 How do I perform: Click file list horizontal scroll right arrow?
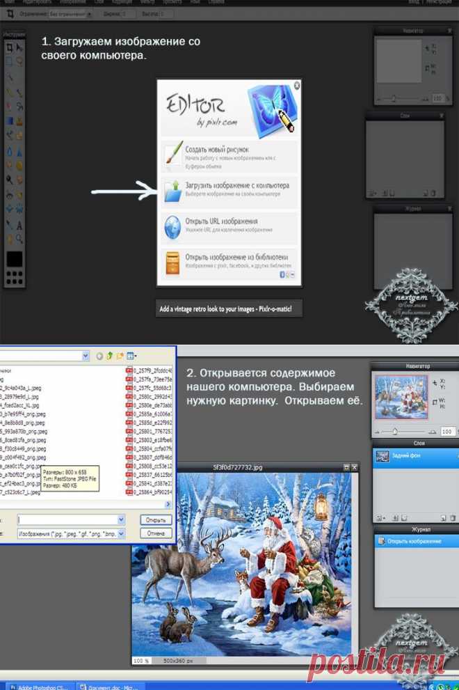coord(168,504)
